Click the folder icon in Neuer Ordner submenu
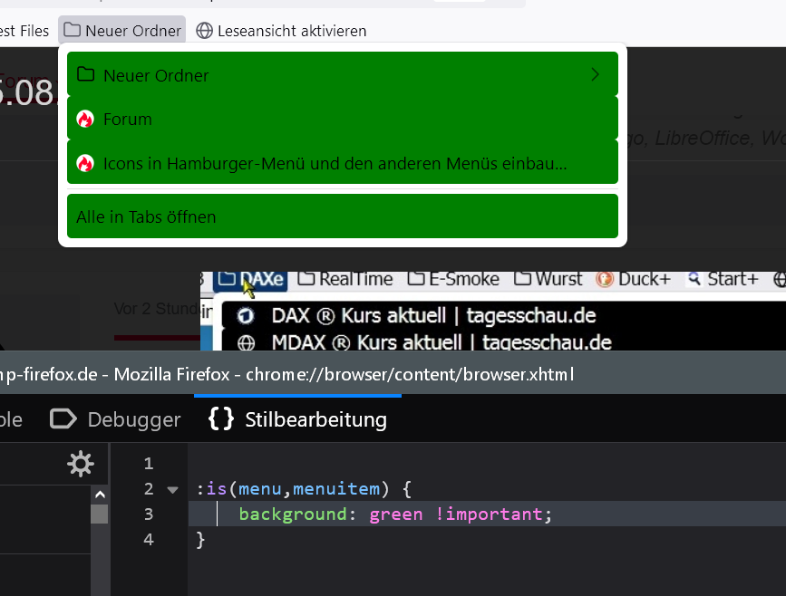This screenshot has width=786, height=596. pyautogui.click(x=86, y=75)
